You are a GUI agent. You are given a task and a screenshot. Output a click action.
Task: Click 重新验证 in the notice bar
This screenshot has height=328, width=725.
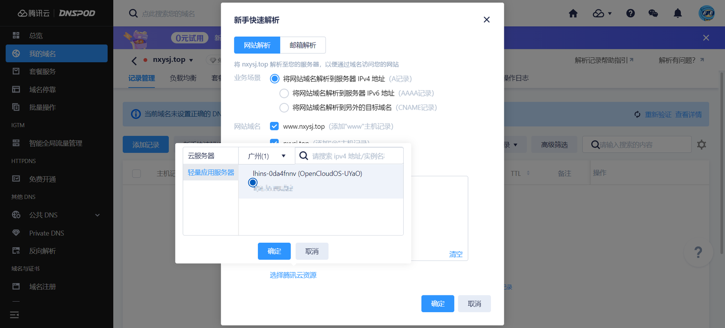coord(658,115)
